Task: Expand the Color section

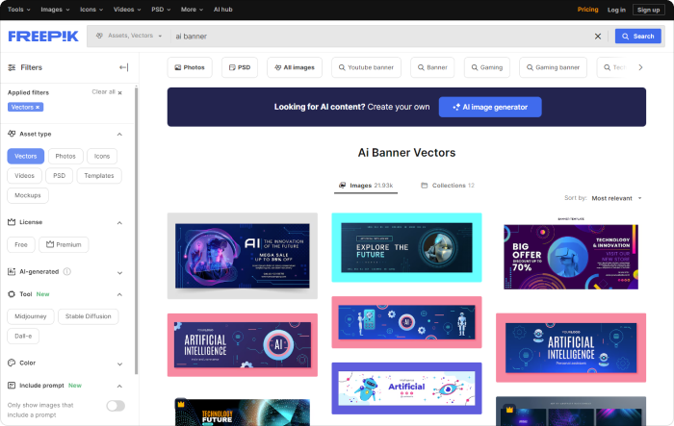Action: (x=119, y=364)
